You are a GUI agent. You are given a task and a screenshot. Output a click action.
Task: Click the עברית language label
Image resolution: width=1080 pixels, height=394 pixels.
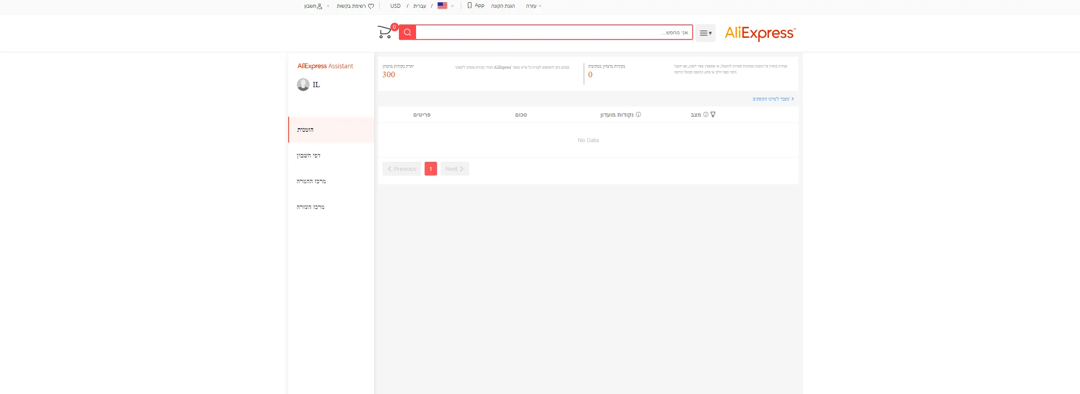tap(419, 6)
